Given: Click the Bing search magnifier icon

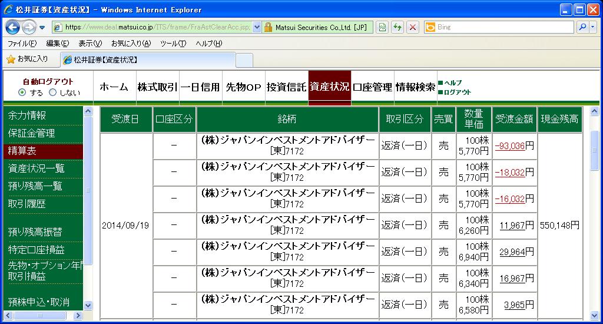Looking at the screenshot, I should coord(582,27).
